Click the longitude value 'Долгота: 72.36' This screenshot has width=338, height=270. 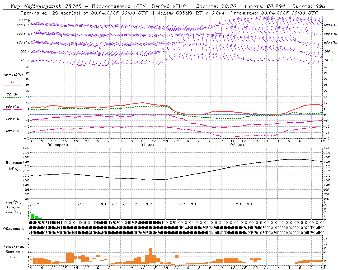point(216,6)
